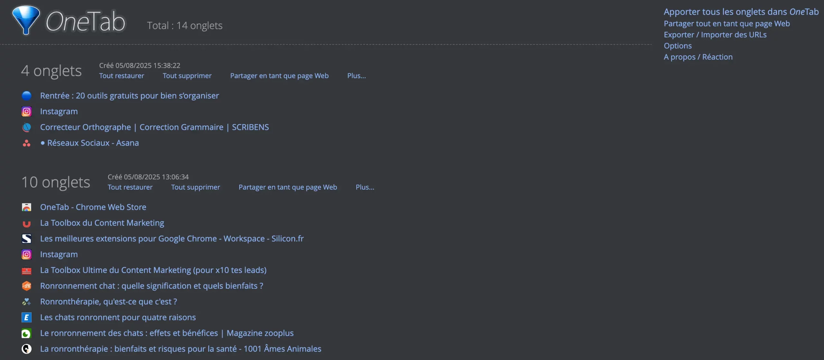The image size is (824, 360).
Task: Expand Plus... menu for the 4 onglets group
Action: [x=356, y=76]
